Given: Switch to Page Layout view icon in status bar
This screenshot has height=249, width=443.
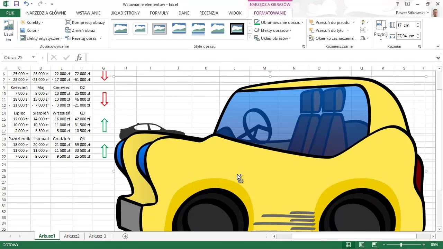Looking at the screenshot, I should (x=362, y=245).
